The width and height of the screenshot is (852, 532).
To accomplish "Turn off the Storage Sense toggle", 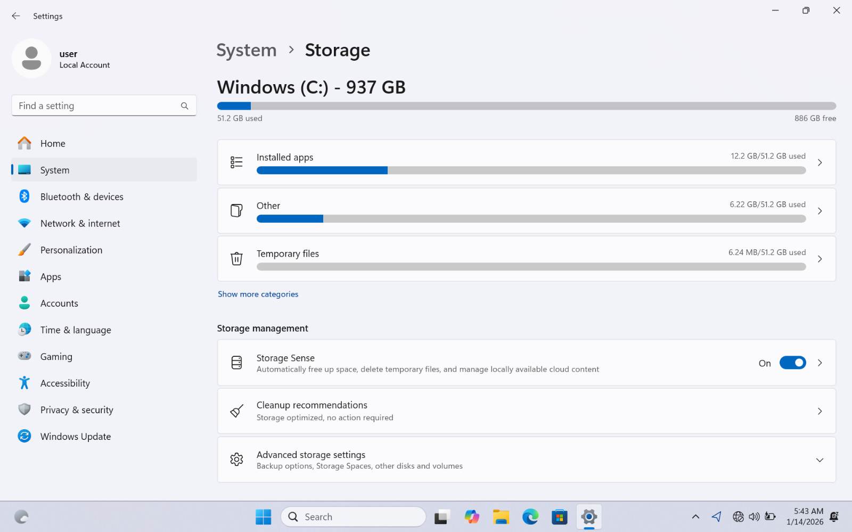I will point(792,363).
